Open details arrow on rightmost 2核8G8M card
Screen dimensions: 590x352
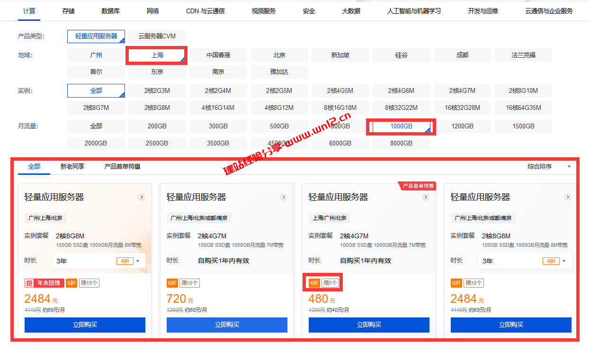[567, 197]
